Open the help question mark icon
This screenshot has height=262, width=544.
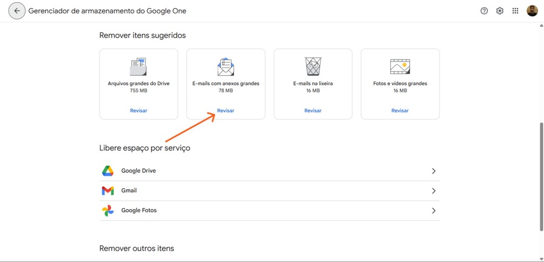point(484,10)
